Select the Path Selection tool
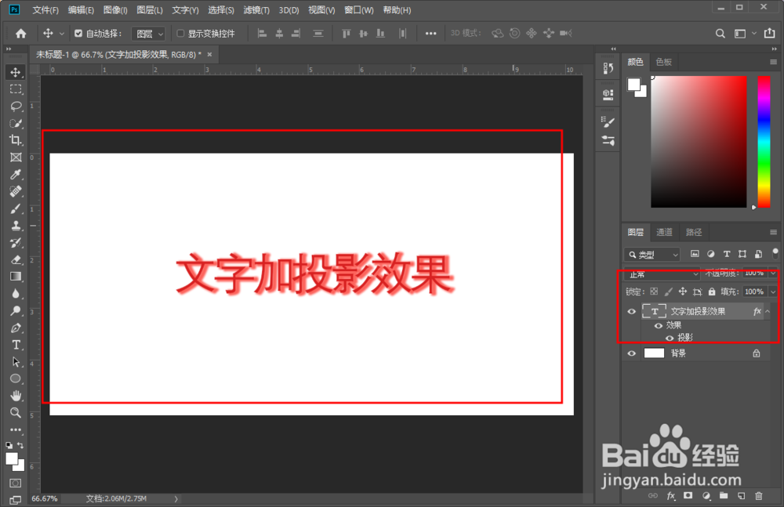The width and height of the screenshot is (784, 507). pos(16,362)
